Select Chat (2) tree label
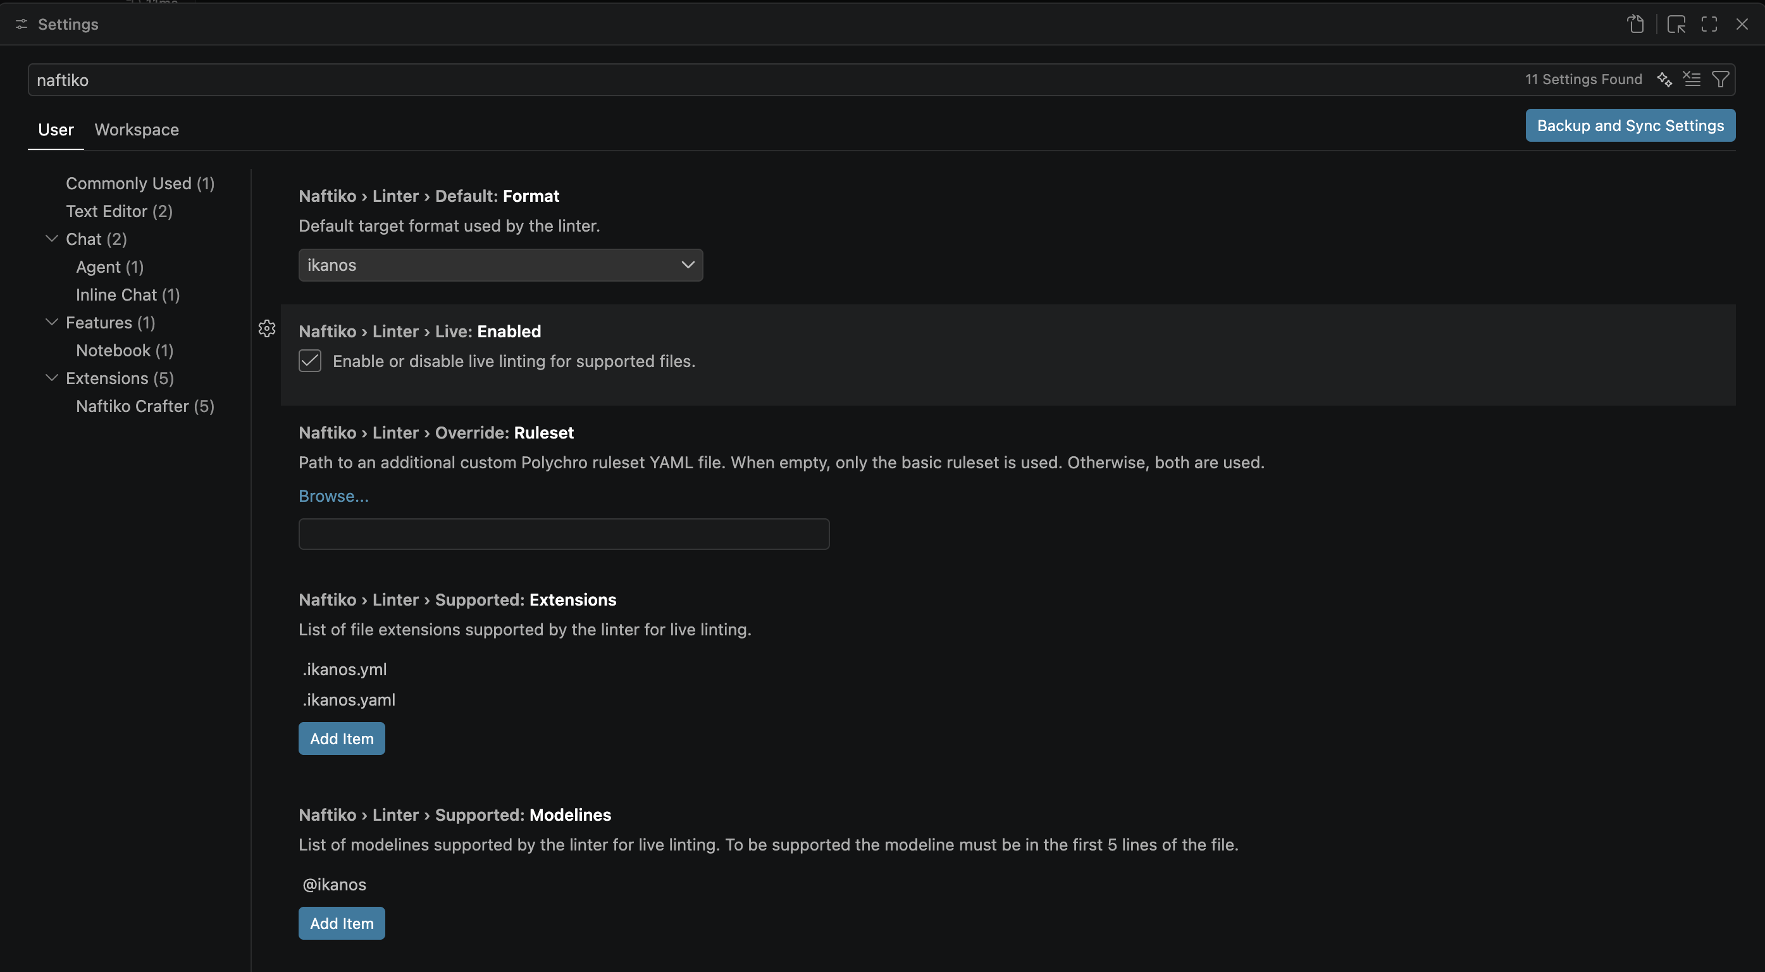1765x972 pixels. tap(97, 239)
